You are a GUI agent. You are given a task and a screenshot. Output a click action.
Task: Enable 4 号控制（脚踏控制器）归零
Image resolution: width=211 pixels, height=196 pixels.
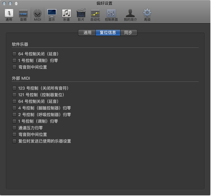[x=14, y=108]
